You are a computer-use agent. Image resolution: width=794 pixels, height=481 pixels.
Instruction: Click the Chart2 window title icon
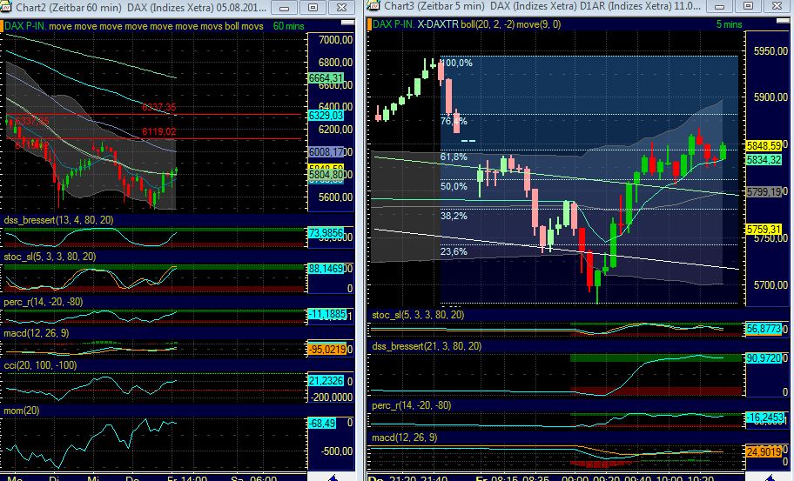point(5,7)
